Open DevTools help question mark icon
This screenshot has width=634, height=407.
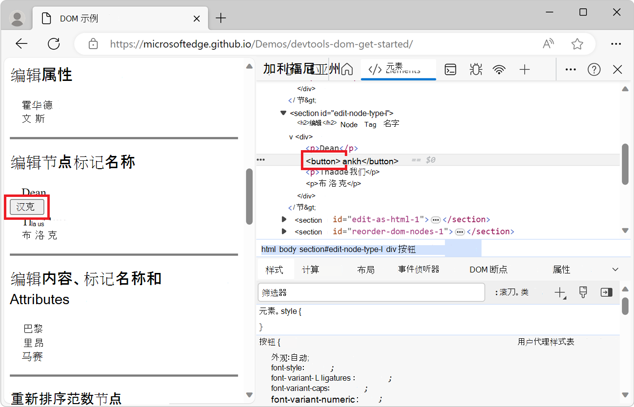click(594, 70)
